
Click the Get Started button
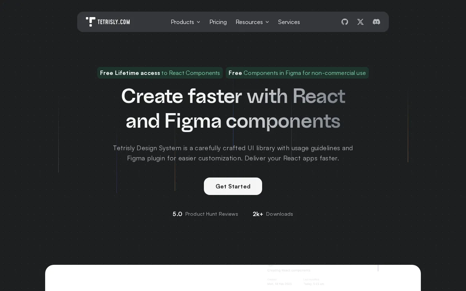pos(233,186)
